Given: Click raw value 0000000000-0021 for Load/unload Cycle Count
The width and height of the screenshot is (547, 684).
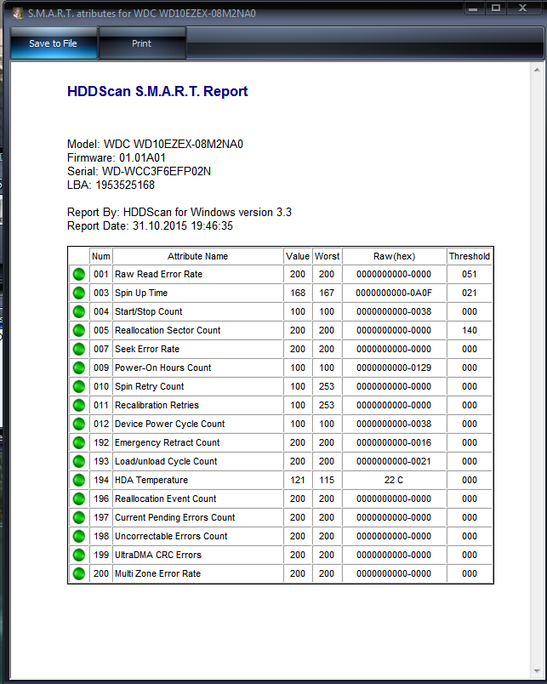Looking at the screenshot, I should (x=394, y=461).
